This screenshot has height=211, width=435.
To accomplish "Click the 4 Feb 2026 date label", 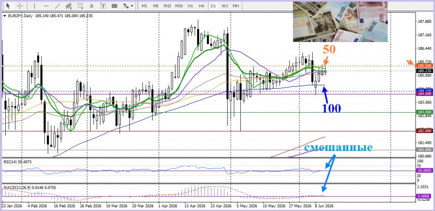I will pos(37,206).
